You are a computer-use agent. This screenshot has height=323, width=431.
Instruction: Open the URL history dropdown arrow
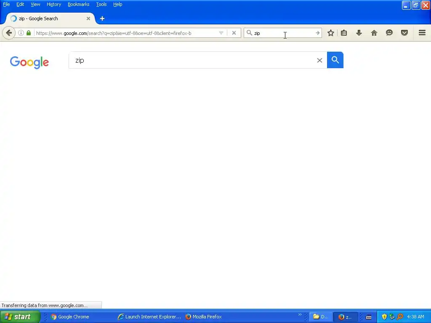coord(221,33)
